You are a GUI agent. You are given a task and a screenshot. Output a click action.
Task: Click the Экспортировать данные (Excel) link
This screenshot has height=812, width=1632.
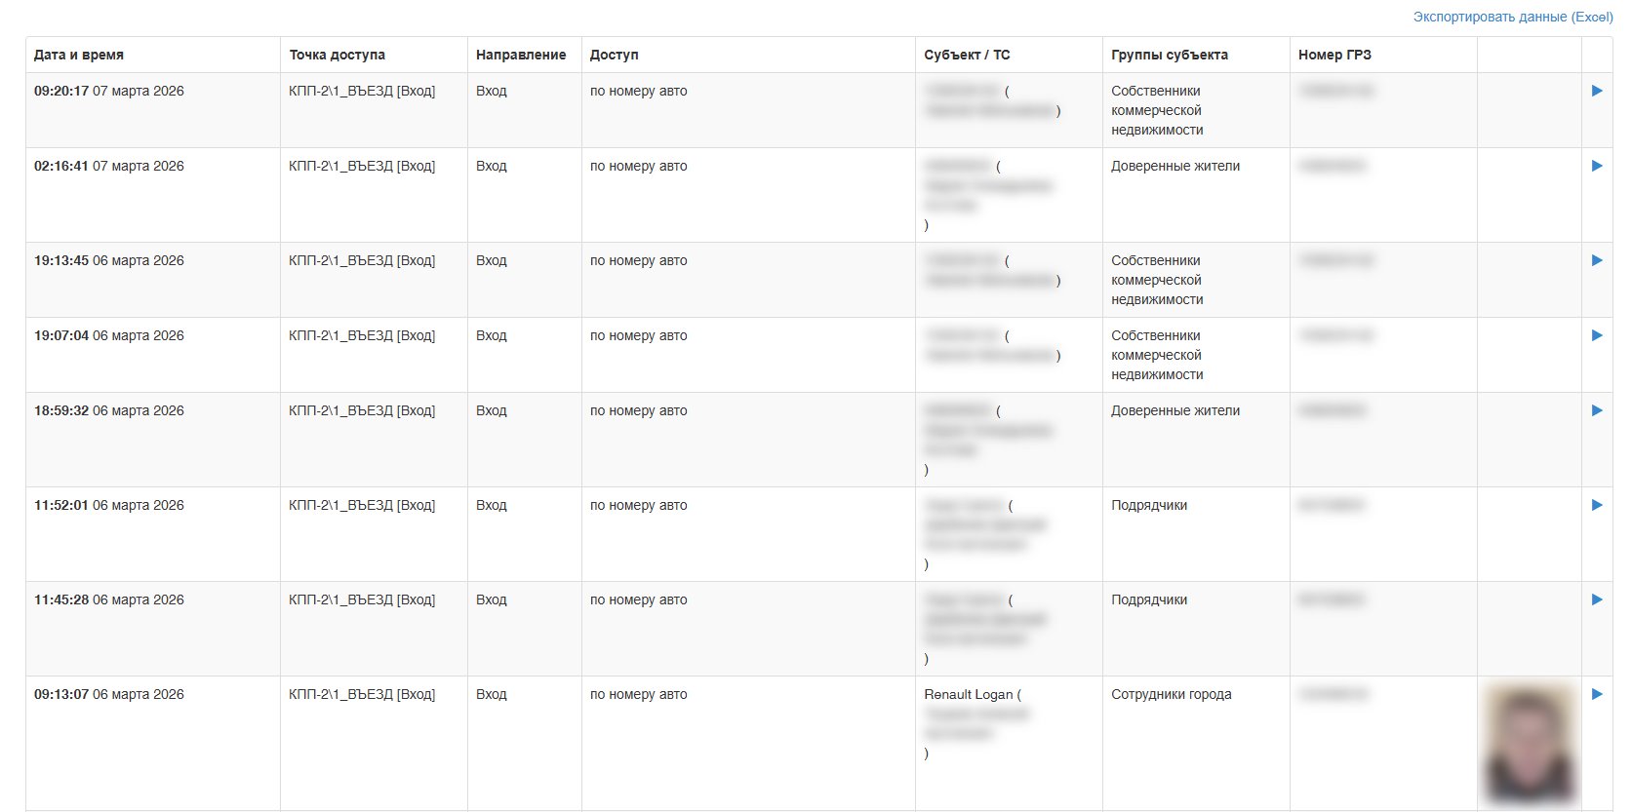point(1512,17)
